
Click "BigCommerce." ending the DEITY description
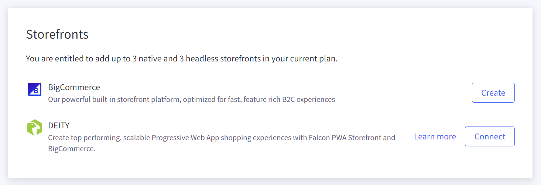pyautogui.click(x=72, y=149)
